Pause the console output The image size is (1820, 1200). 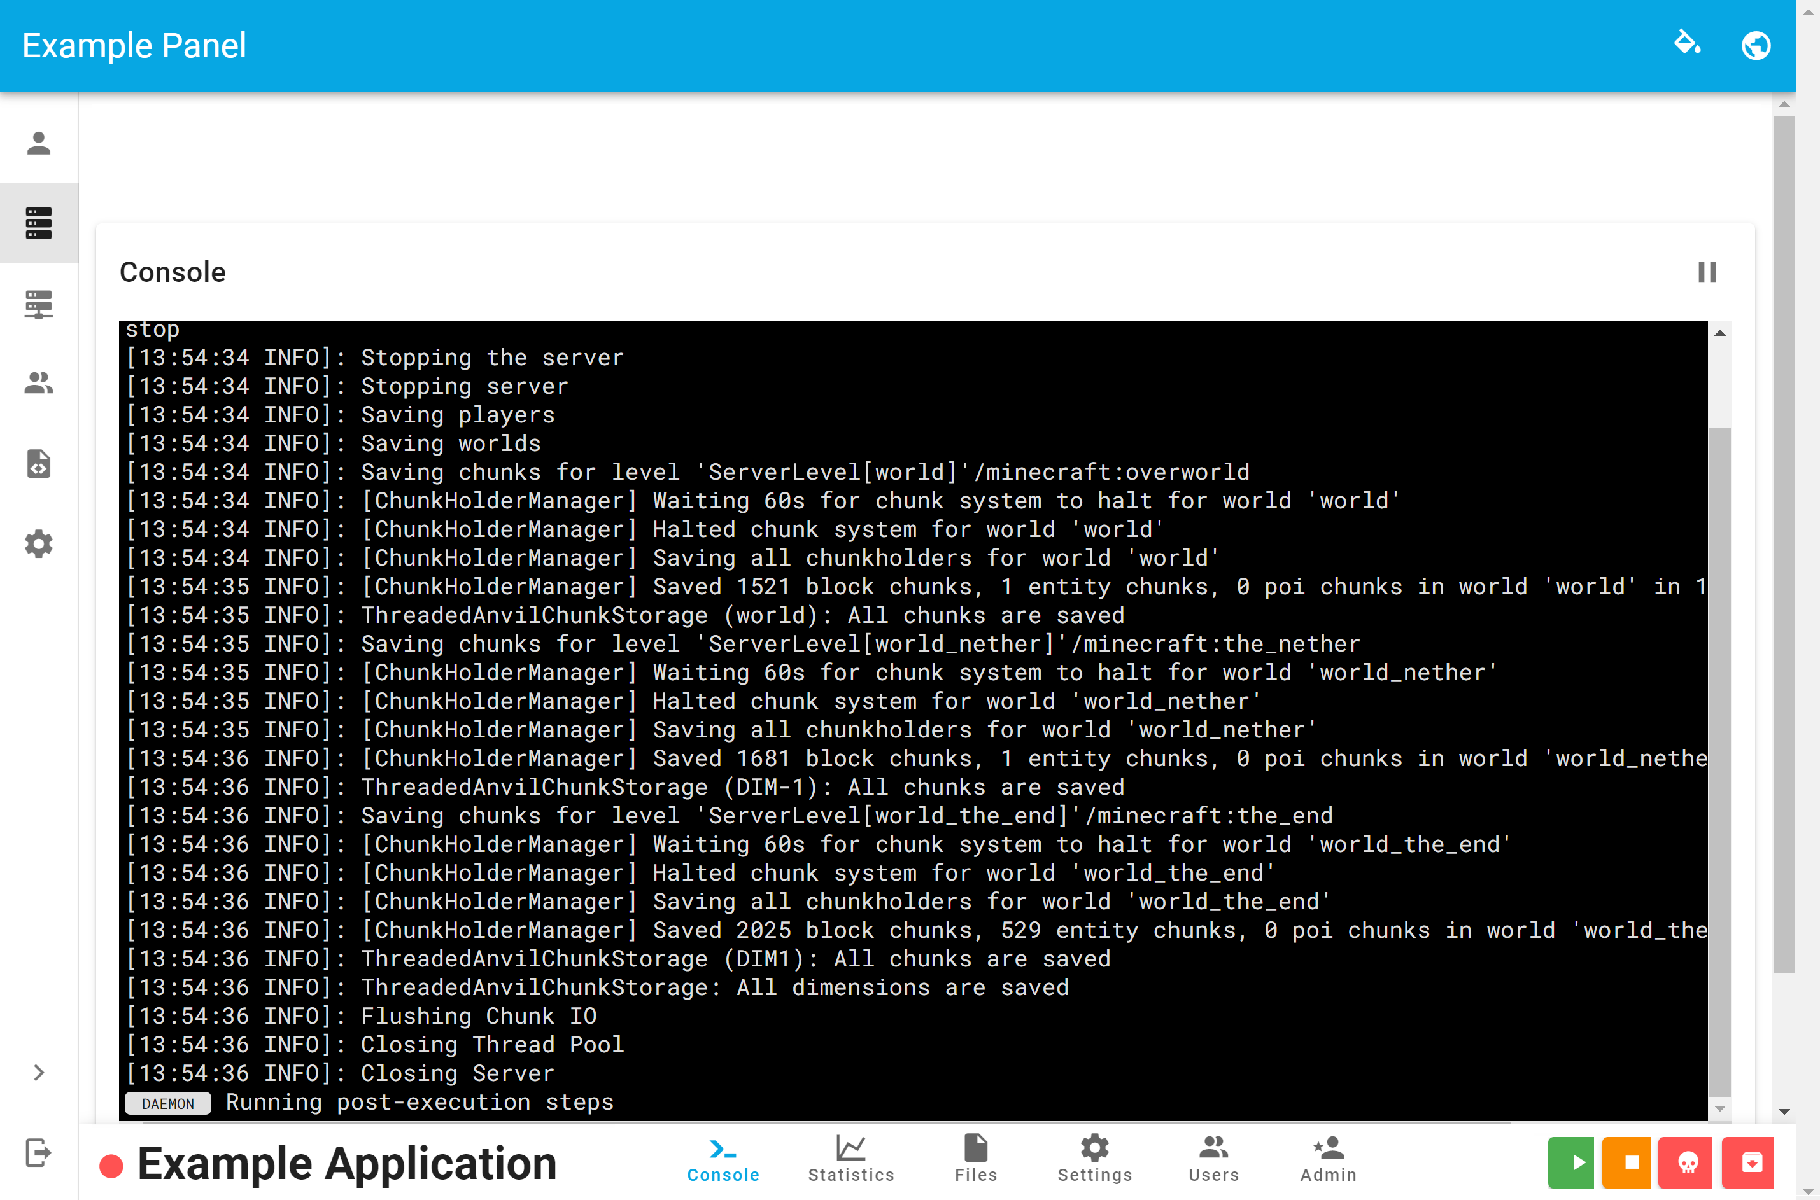tap(1707, 272)
